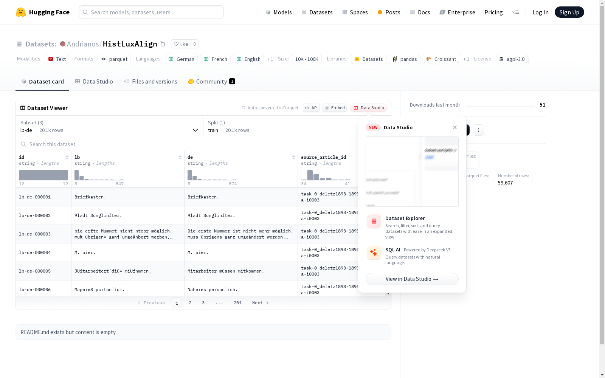Viewport: 605px width, 378px height.
Task: Click the API button in Dataset Viewer
Action: coord(311,108)
